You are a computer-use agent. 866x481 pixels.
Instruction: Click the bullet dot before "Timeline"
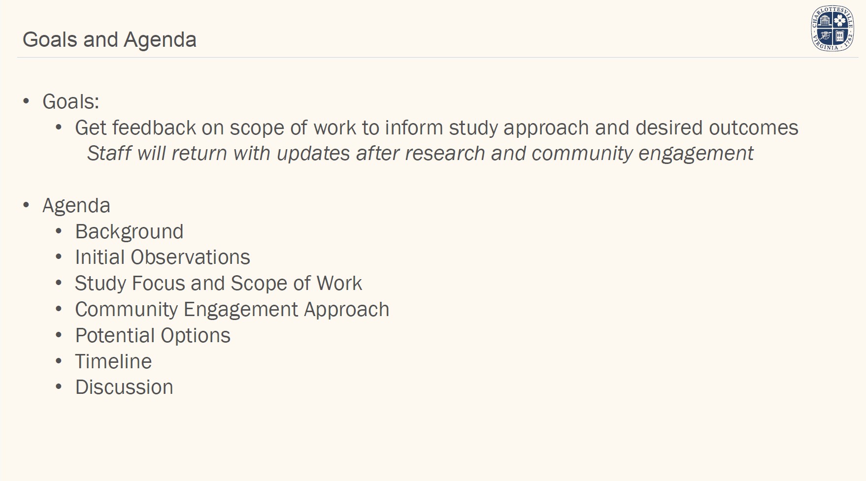59,361
